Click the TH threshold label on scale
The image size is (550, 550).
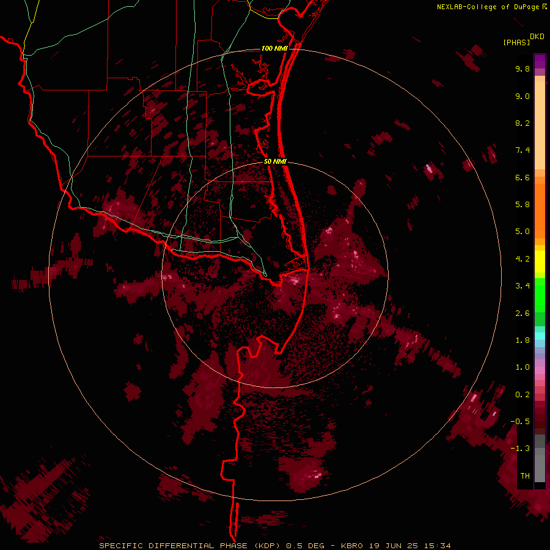pos(525,475)
